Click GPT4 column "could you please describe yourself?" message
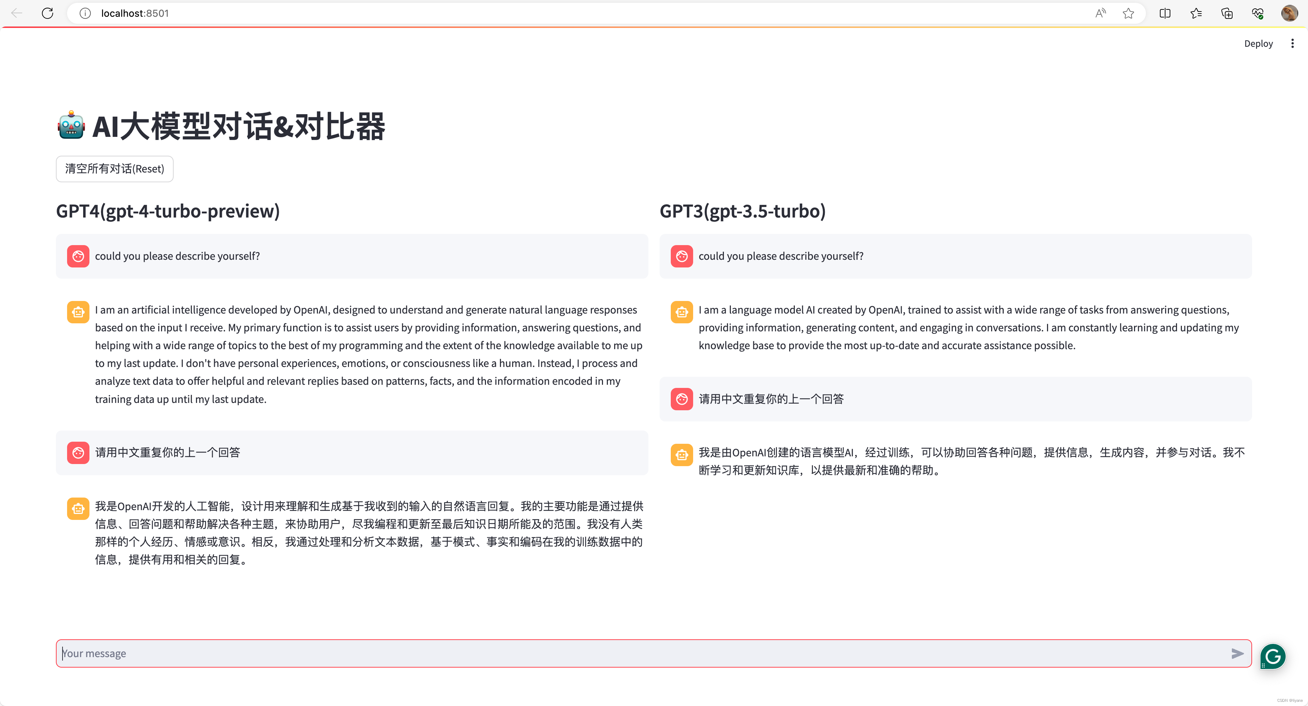Viewport: 1308px width, 706px height. [352, 256]
